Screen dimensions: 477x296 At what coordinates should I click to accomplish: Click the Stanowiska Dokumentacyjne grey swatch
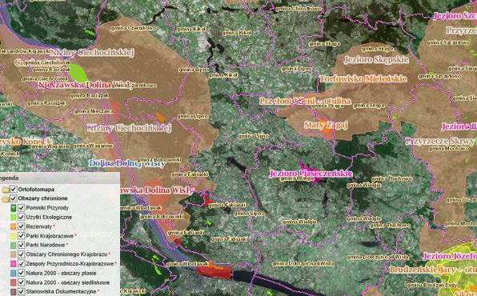(14, 292)
